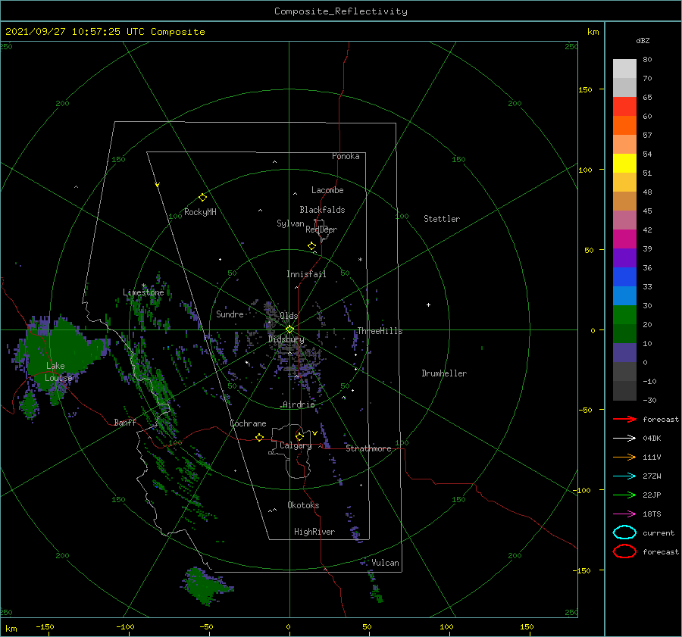Click the red forecast ellipse in legend
The image size is (682, 637).
click(x=624, y=551)
